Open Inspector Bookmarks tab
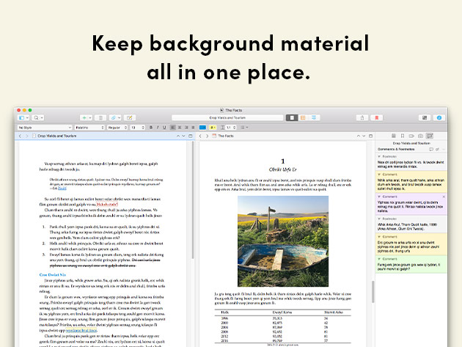Viewport: 462px width, 347px height. (x=403, y=136)
